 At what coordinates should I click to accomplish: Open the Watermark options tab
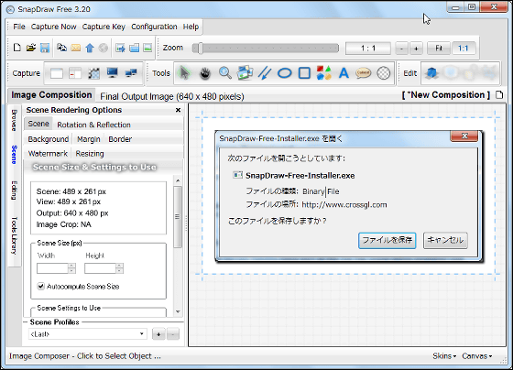(48, 154)
